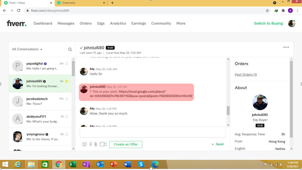The height and width of the screenshot is (170, 302).
Task: Switch to the Grammarly browser tab
Action: (80, 3)
